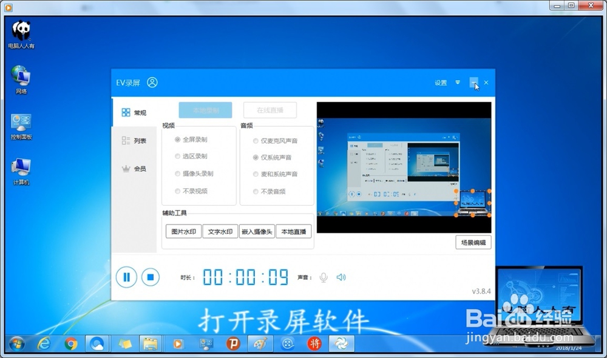607x358 pixels.
Task: Open the control panel taskbar icon
Action: click(206, 343)
